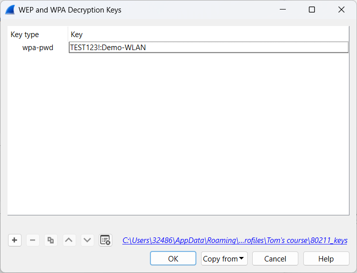Move the key entry up
Image resolution: width=357 pixels, height=273 pixels.
click(x=69, y=240)
